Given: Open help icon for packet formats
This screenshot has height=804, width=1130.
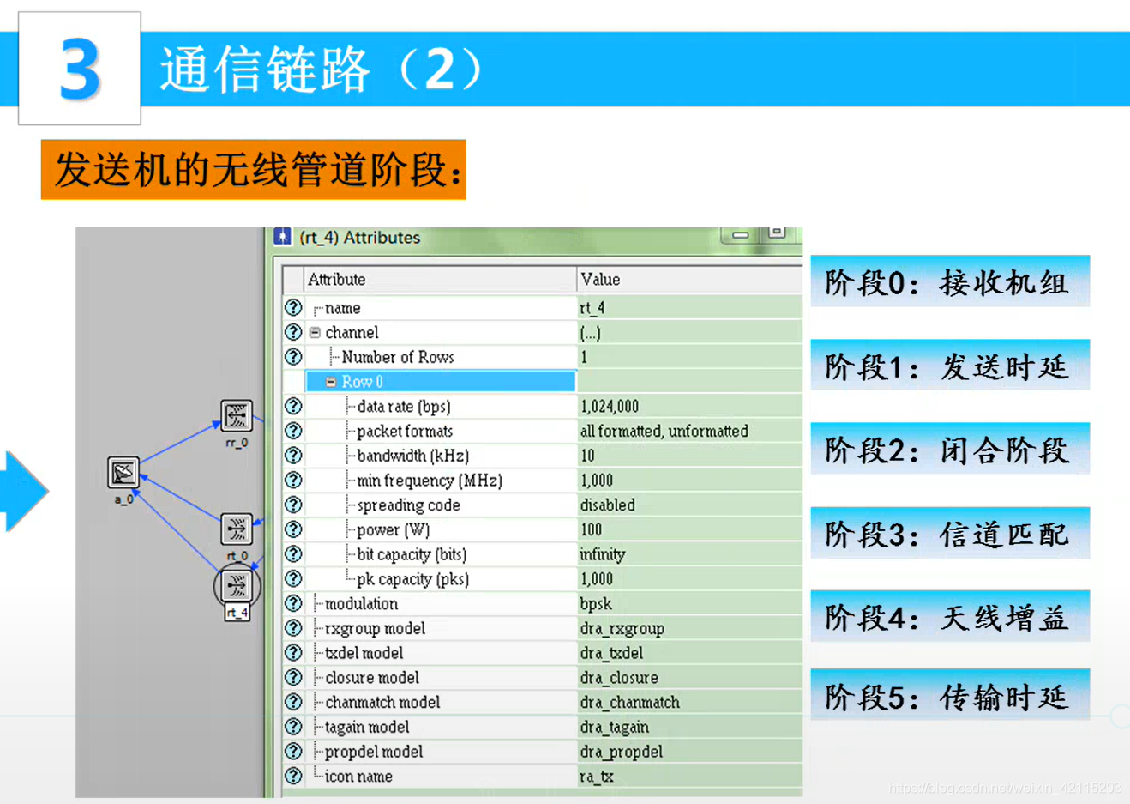Looking at the screenshot, I should tap(293, 431).
